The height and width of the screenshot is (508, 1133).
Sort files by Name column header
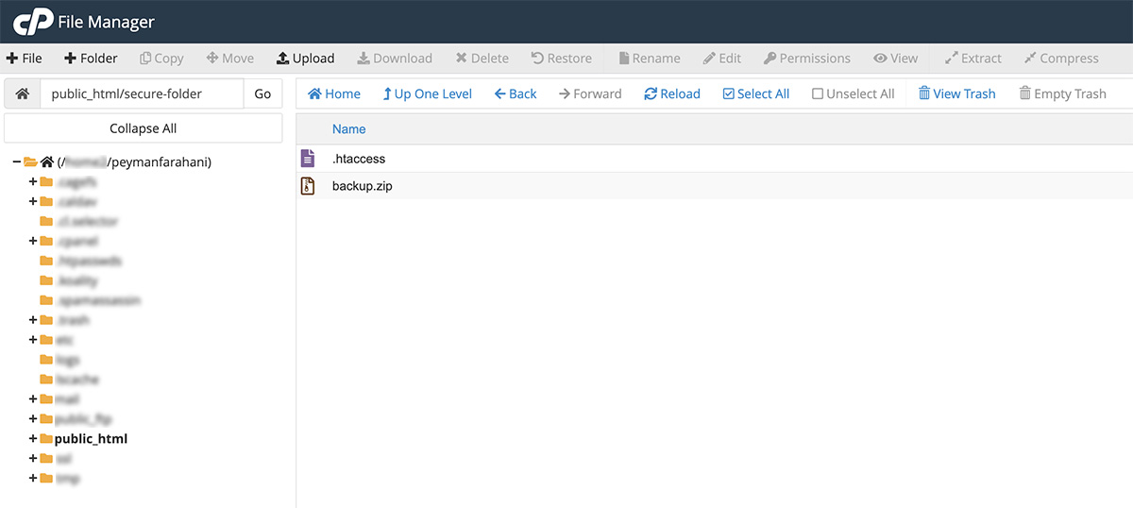pyautogui.click(x=348, y=129)
